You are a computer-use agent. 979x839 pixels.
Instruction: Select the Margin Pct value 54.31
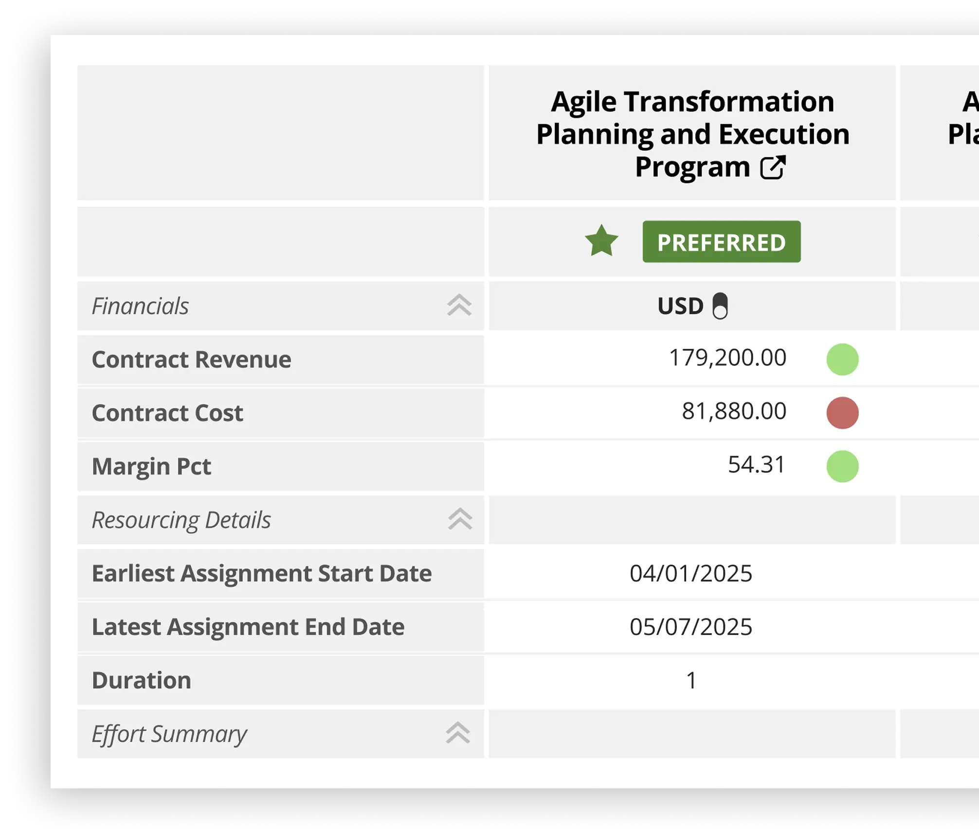[x=757, y=465]
